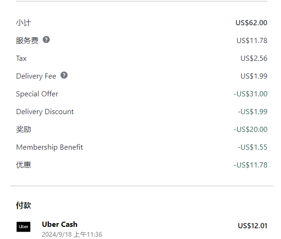Select the Uber Cash payment name
281x239 pixels.
coord(60,225)
